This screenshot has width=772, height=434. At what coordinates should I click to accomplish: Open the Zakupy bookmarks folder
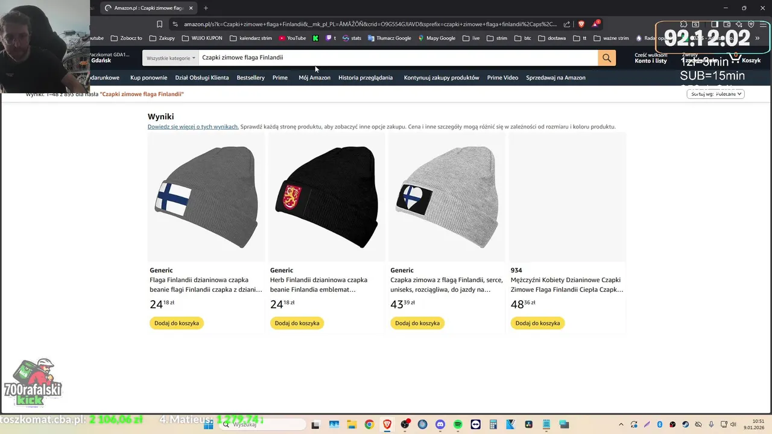(162, 38)
